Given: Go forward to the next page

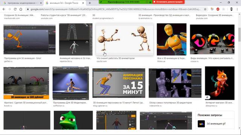Looking at the screenshot, I should click(x=9, y=9).
